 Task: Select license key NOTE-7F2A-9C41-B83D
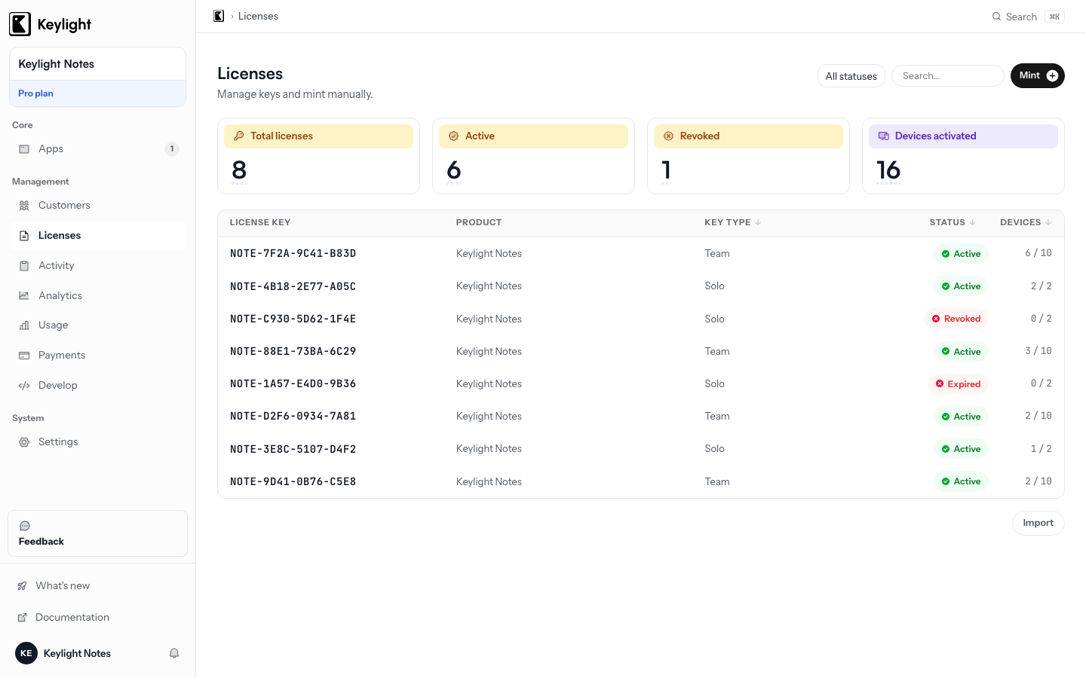pos(293,254)
